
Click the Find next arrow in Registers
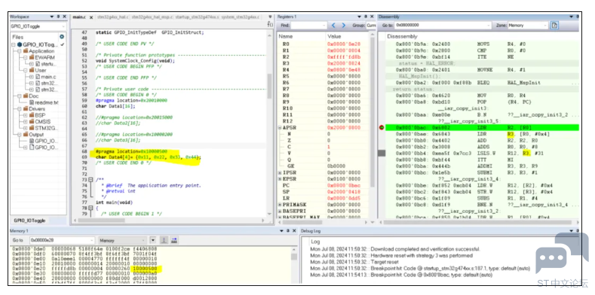pos(344,26)
